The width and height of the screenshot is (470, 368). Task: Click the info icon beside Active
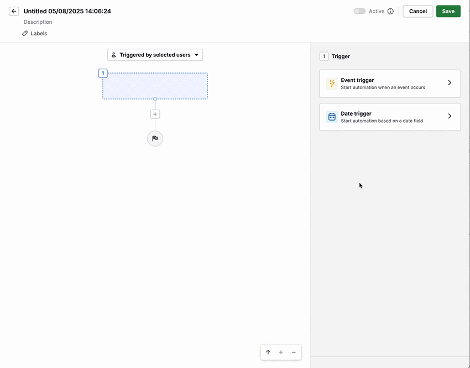coord(391,11)
